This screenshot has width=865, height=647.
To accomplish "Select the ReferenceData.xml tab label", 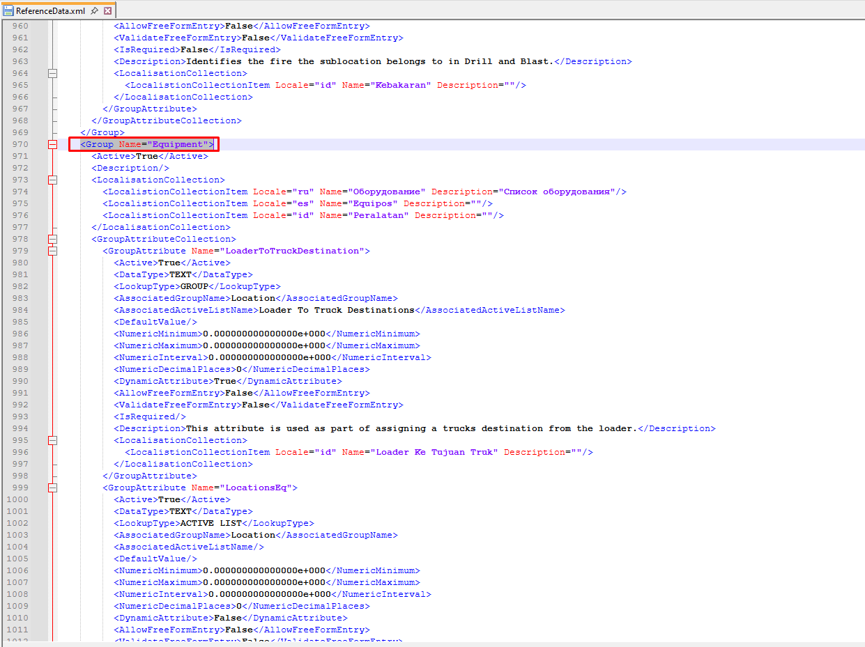I will coord(50,11).
